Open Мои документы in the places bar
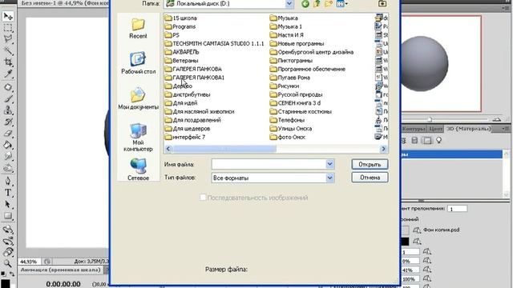Viewport: 513px width, 288px height. click(x=138, y=98)
